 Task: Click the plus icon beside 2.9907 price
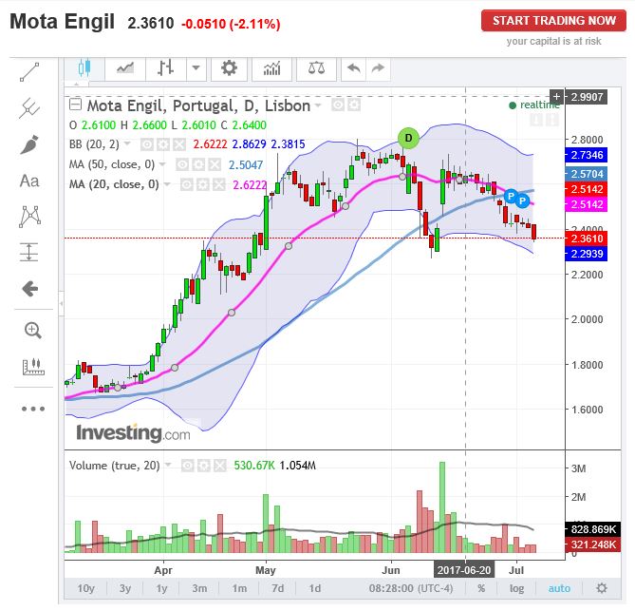point(557,97)
